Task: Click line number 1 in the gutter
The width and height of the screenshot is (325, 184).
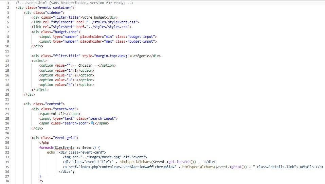Action: coord(8,3)
